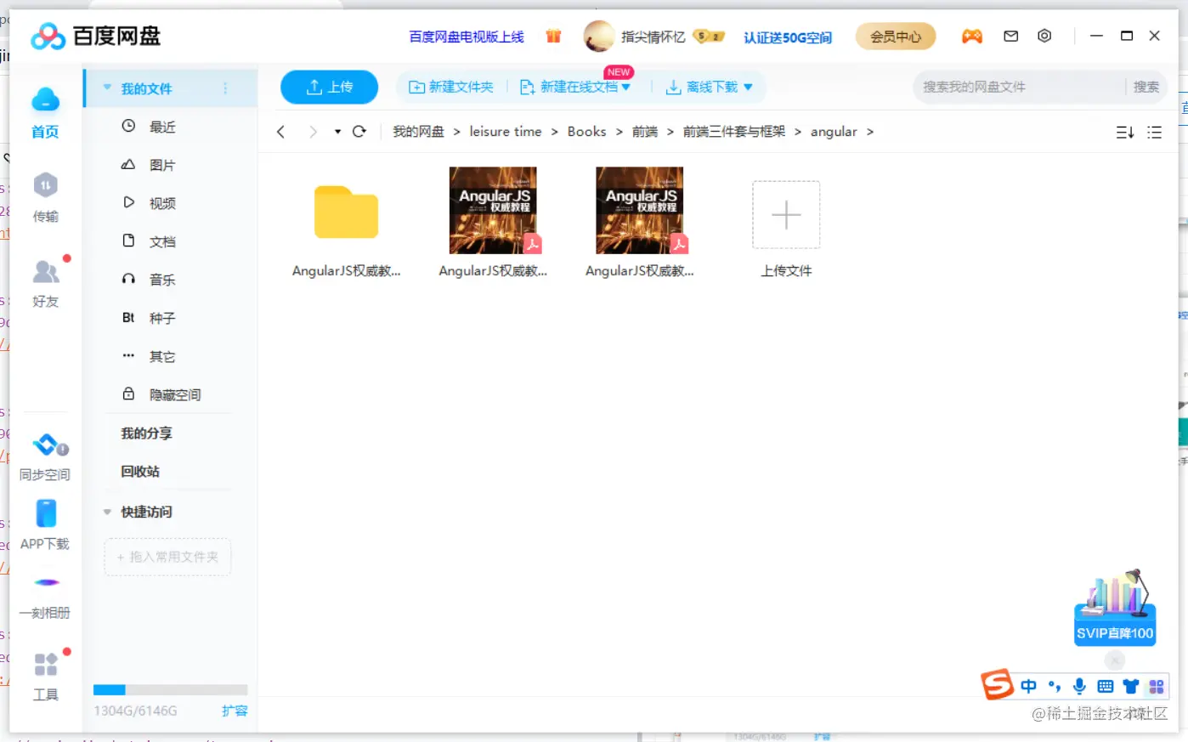Open the 传输 transfer panel

coord(45,198)
